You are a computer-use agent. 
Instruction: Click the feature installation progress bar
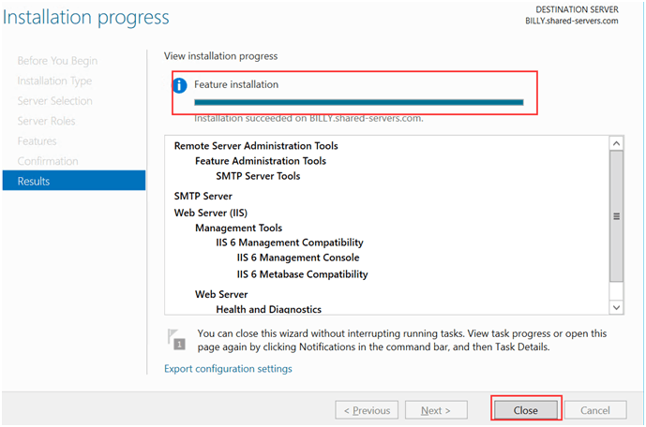[358, 102]
